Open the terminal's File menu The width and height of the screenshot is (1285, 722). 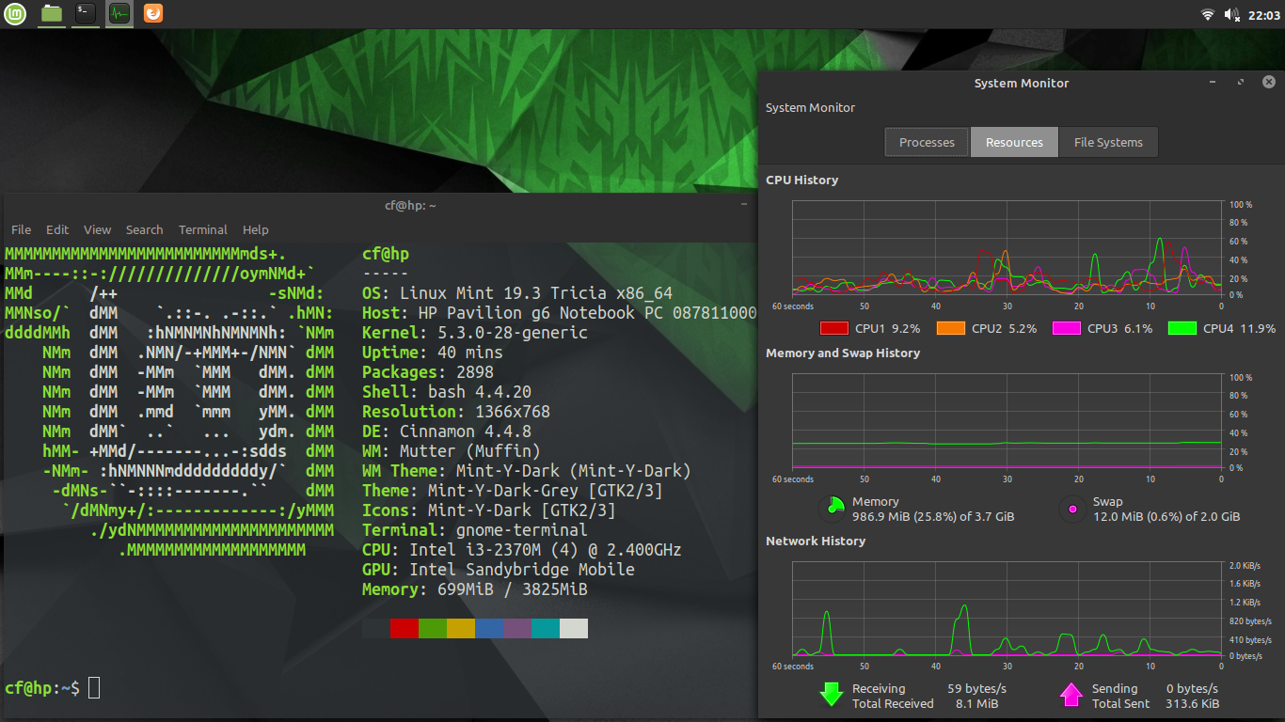(x=21, y=229)
